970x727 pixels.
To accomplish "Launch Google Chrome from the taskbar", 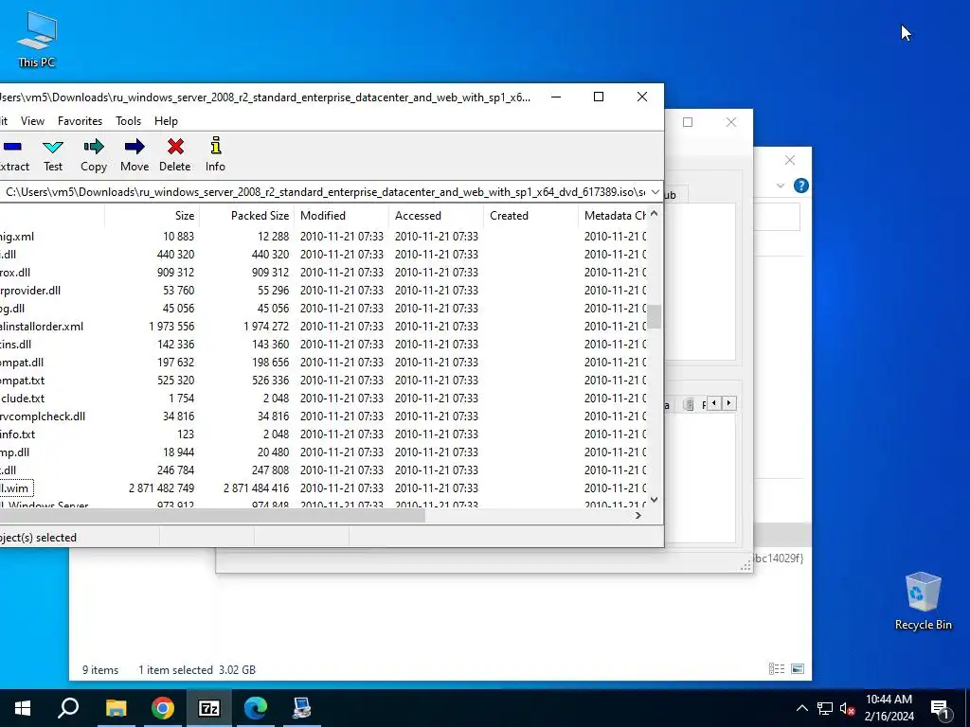I will pyautogui.click(x=162, y=708).
